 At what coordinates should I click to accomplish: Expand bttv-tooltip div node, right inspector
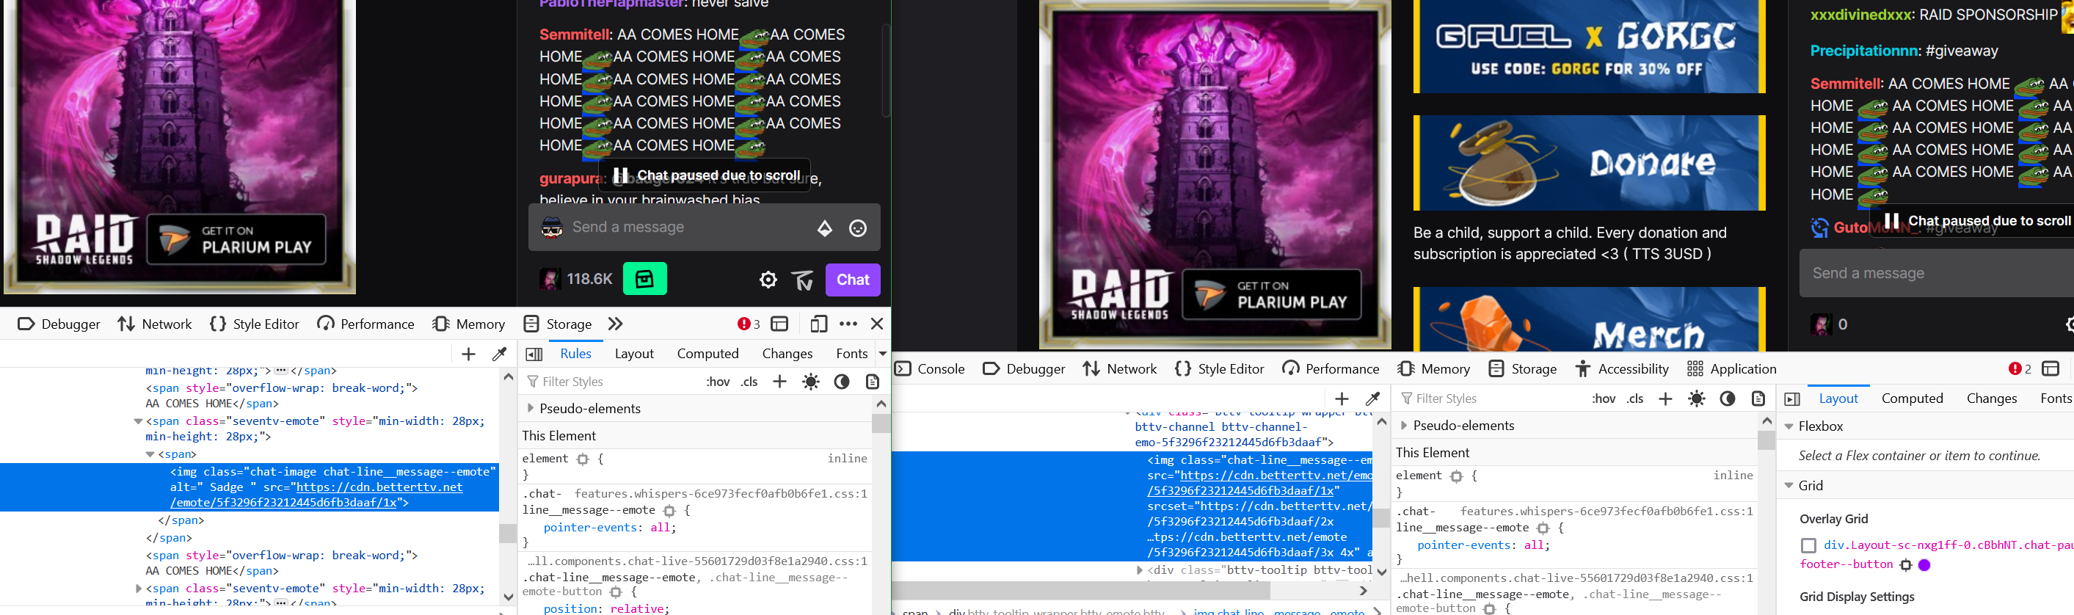coord(1139,570)
